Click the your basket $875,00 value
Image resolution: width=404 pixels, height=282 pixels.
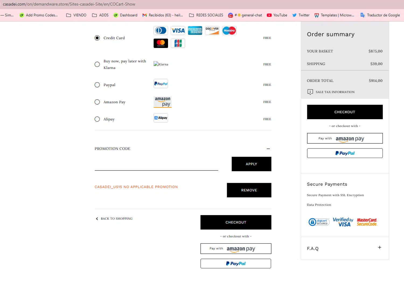(375, 51)
